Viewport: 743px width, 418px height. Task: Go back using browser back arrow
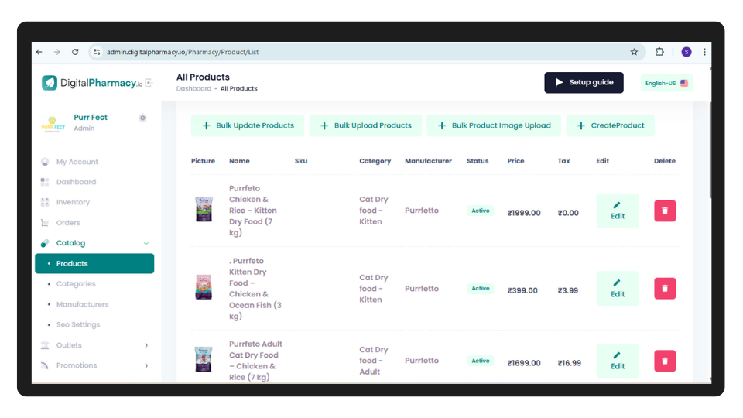(x=39, y=52)
